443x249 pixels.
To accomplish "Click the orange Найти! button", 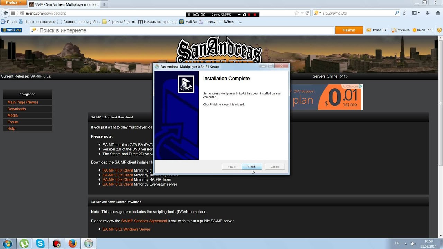I will pos(349,30).
